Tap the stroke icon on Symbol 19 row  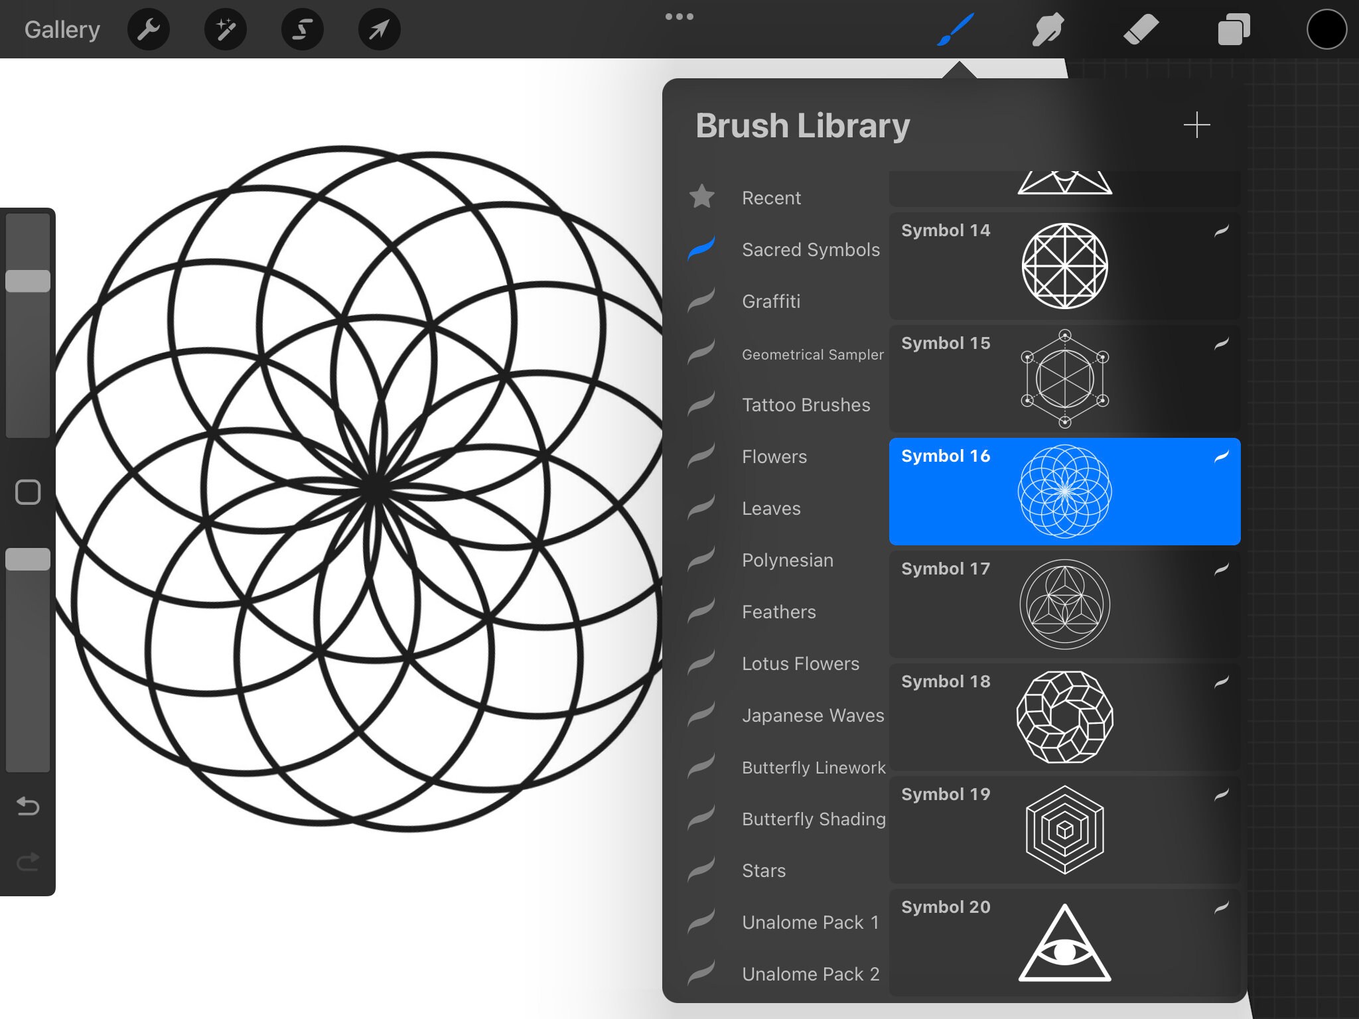(1222, 794)
